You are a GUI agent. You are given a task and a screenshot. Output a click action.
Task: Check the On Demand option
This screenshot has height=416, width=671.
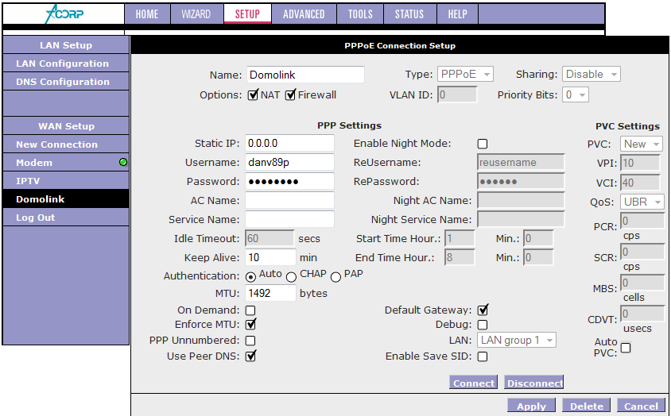(x=250, y=310)
